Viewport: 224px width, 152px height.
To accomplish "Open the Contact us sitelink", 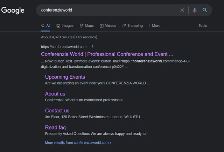I will [x=57, y=111].
